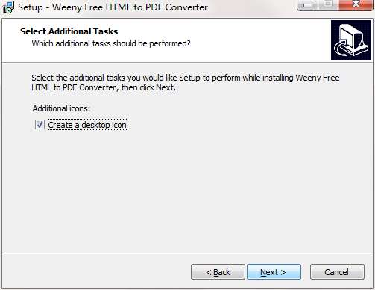
Task: Abort installation with the Cancel button
Action: [x=337, y=272]
